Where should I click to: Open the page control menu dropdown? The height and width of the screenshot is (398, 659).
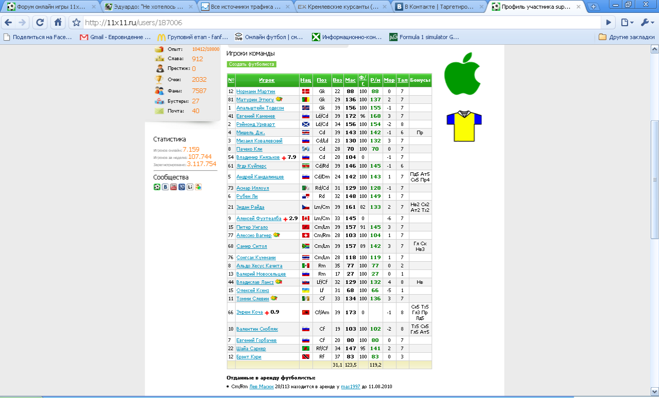tap(627, 23)
